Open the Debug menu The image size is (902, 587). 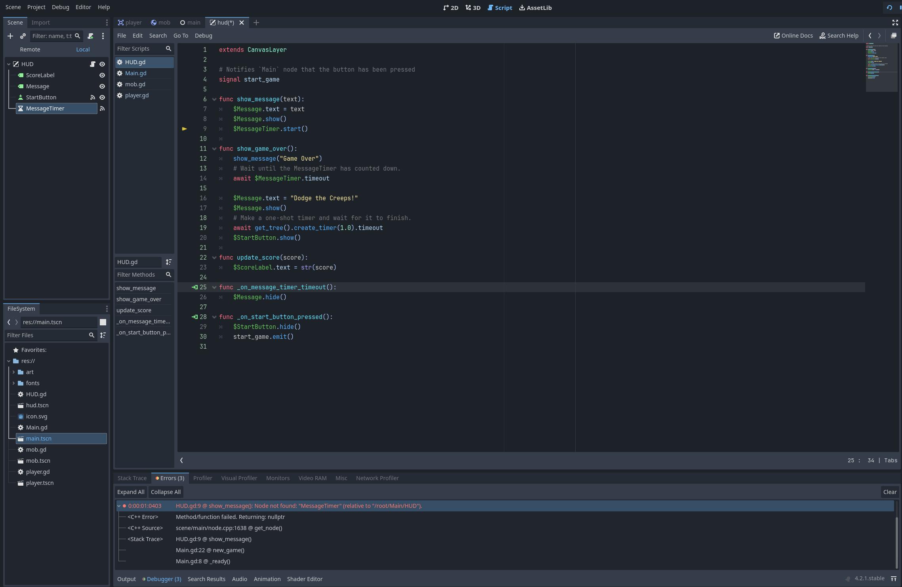tap(61, 7)
